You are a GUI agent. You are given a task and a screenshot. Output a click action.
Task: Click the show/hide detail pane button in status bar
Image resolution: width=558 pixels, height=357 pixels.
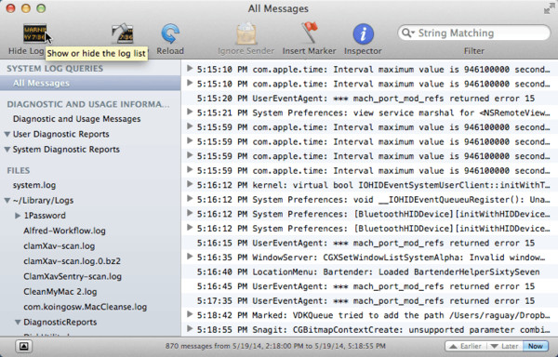(24, 346)
